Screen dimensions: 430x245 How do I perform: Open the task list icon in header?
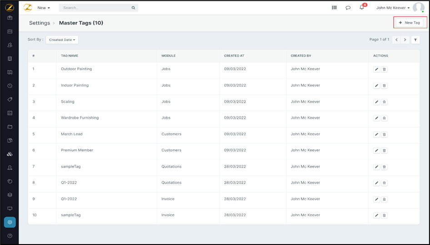click(334, 8)
